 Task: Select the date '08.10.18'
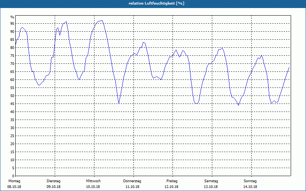[14, 187]
